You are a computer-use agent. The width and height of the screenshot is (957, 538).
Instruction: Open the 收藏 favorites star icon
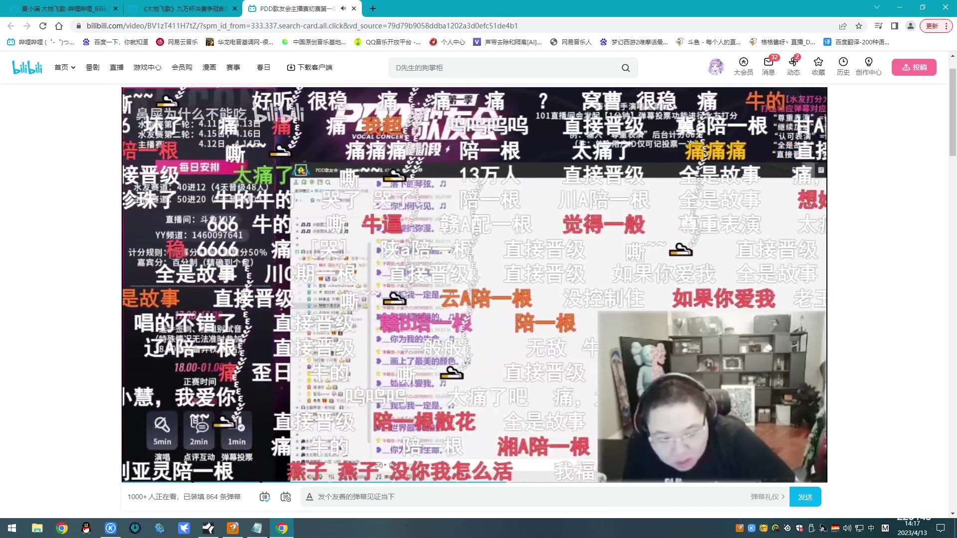[818, 66]
